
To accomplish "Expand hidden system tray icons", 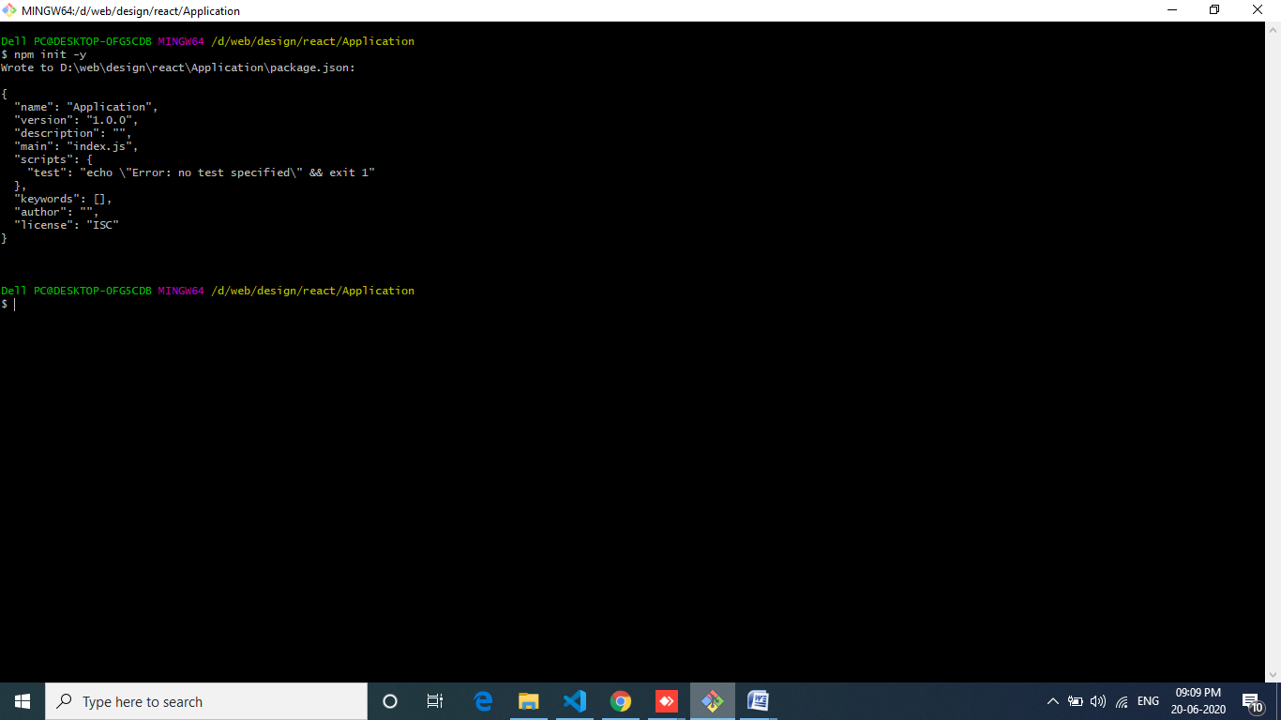I will coord(1052,701).
